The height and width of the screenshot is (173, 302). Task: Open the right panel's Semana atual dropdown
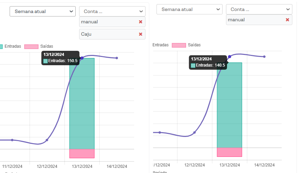(x=190, y=9)
